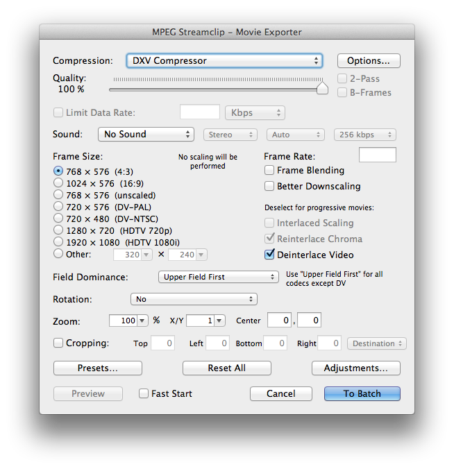Open the Rotation dropdown
This screenshot has width=454, height=469.
[x=194, y=299]
